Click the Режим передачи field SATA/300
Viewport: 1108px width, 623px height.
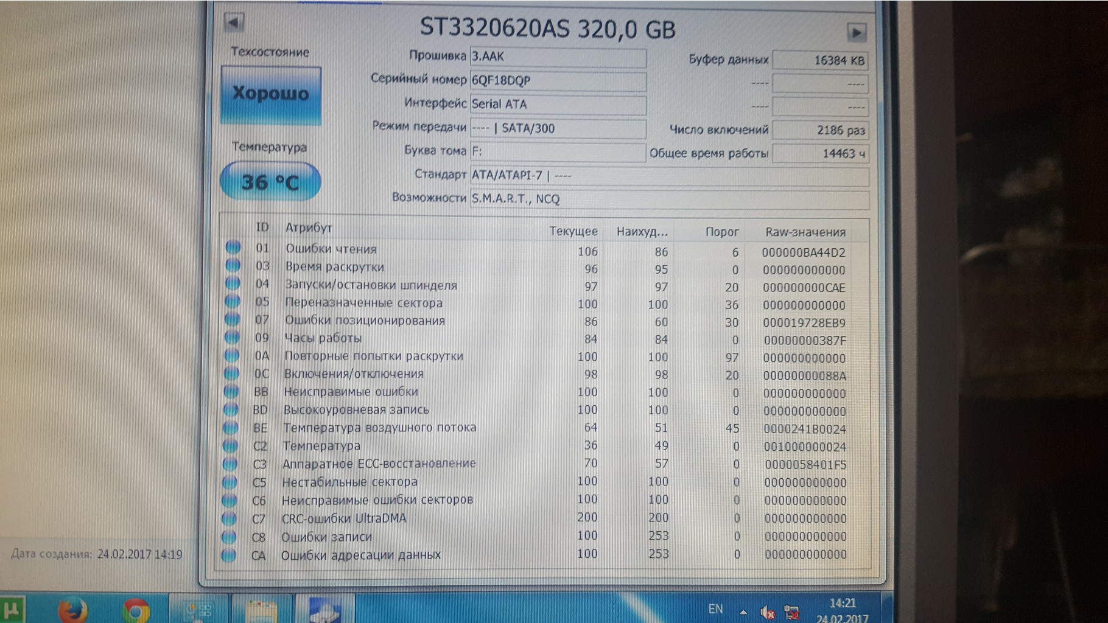(558, 128)
